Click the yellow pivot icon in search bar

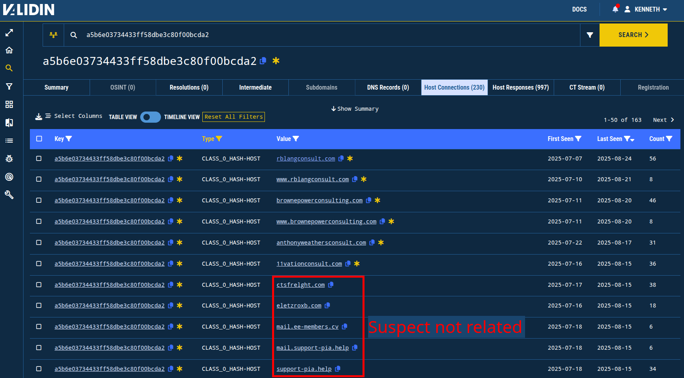click(x=53, y=35)
